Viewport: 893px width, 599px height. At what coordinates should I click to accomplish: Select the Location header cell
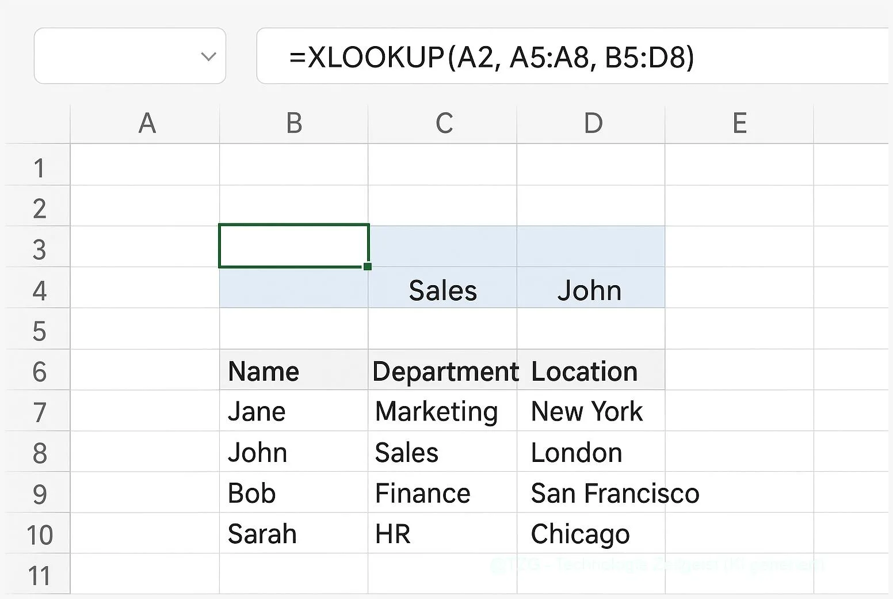(x=590, y=371)
